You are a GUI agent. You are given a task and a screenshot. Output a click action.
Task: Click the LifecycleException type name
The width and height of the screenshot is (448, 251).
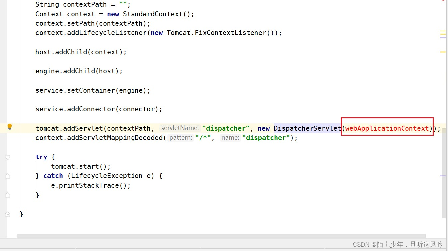tap(107, 176)
